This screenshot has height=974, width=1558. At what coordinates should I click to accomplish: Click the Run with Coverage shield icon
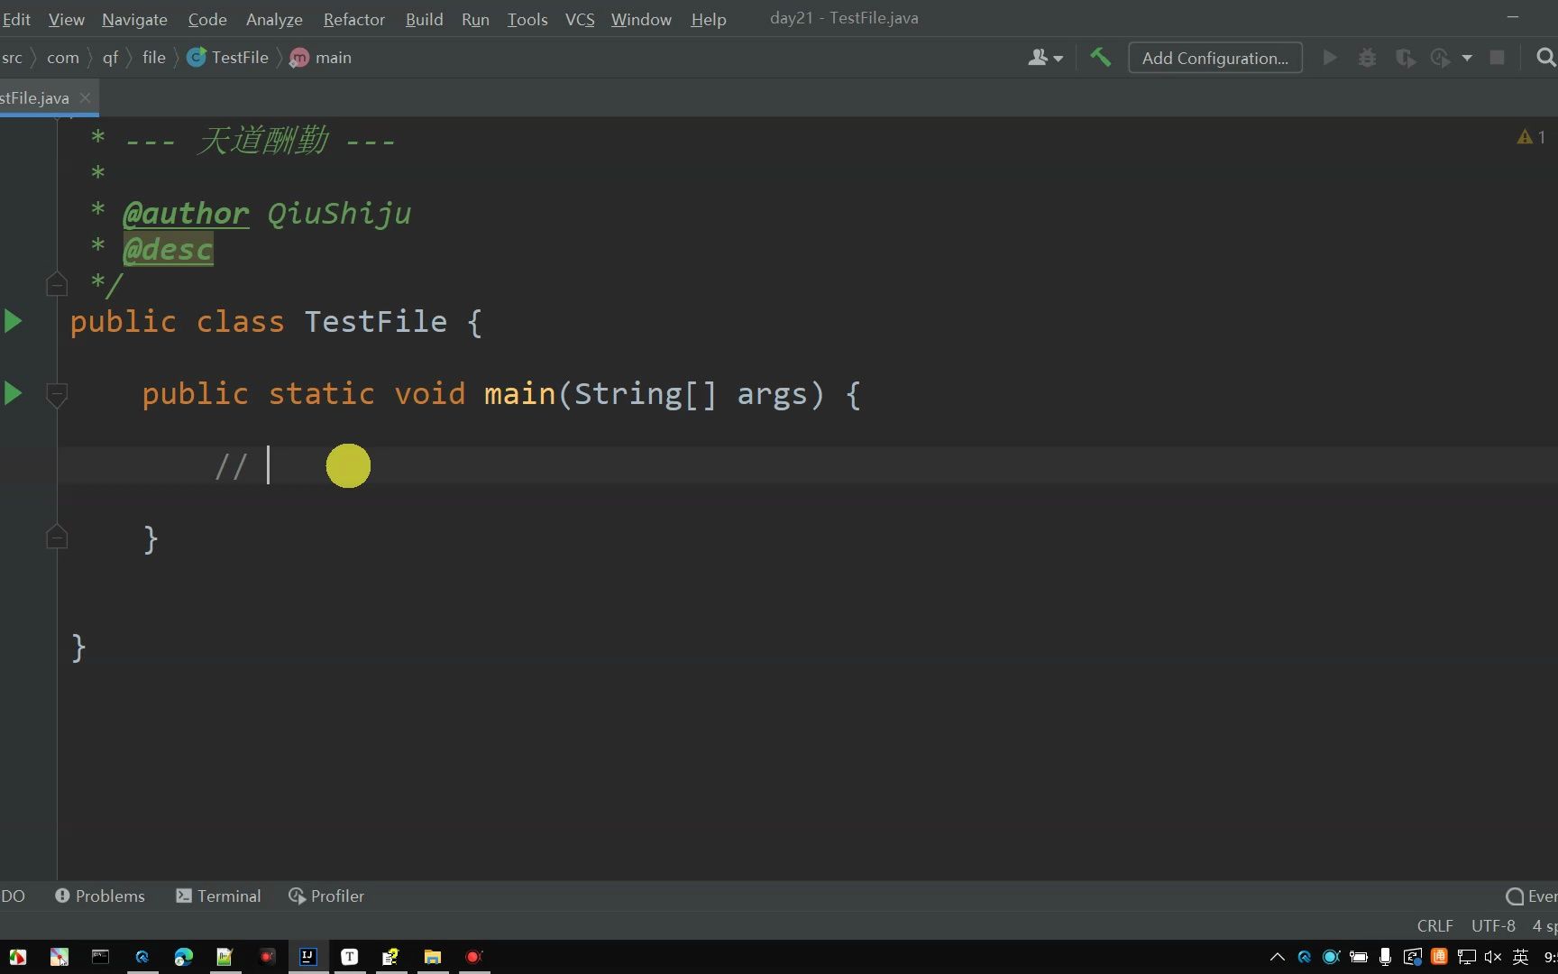coord(1405,58)
